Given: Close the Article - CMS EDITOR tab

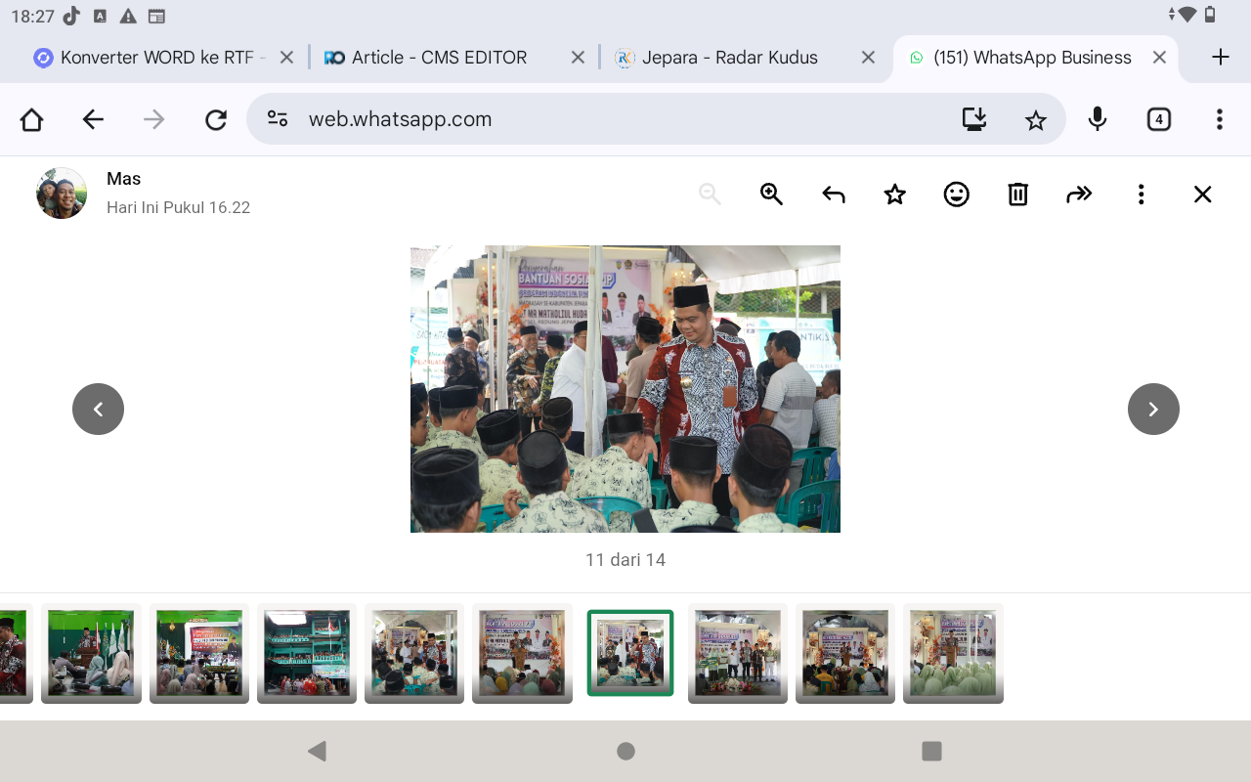Looking at the screenshot, I should click(578, 58).
